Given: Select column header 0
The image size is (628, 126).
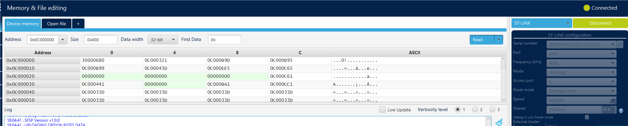Looking at the screenshot, I should click(x=112, y=53).
